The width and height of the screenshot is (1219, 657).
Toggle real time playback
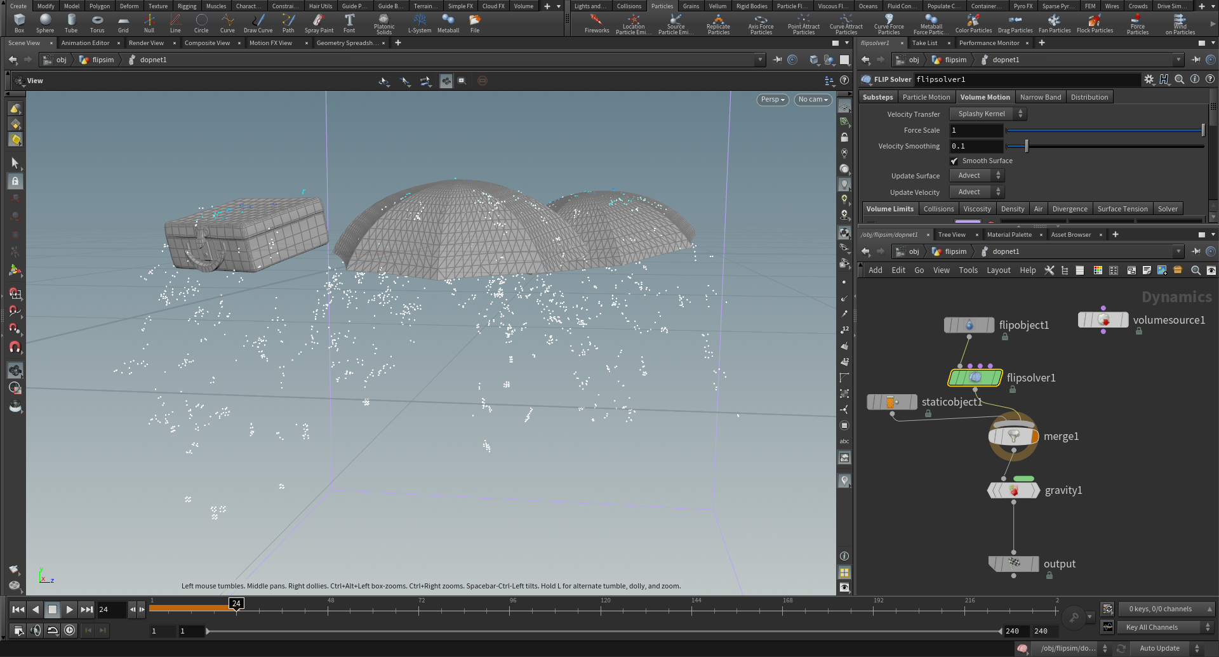coord(70,630)
